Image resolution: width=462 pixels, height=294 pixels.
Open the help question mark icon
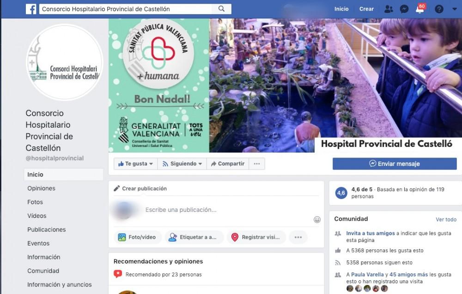439,9
